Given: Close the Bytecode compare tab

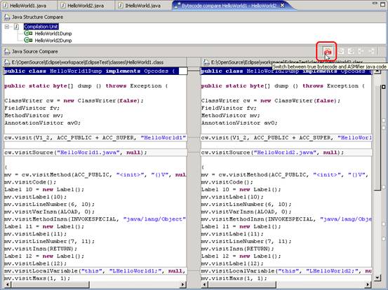Looking at the screenshot, I should [x=282, y=5].
